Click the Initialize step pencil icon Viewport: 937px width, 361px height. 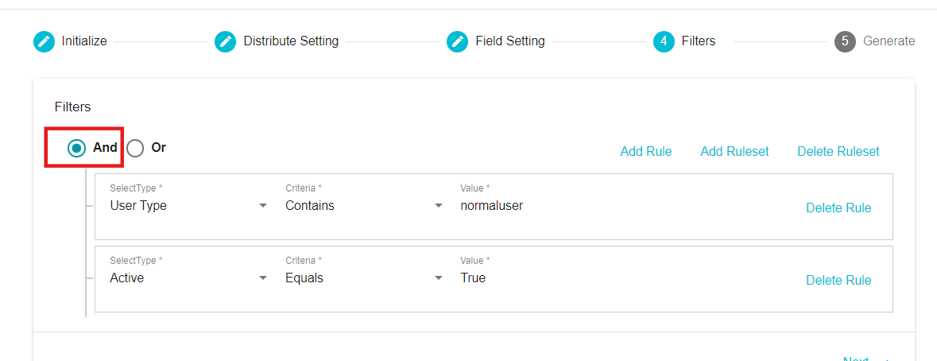coord(44,41)
